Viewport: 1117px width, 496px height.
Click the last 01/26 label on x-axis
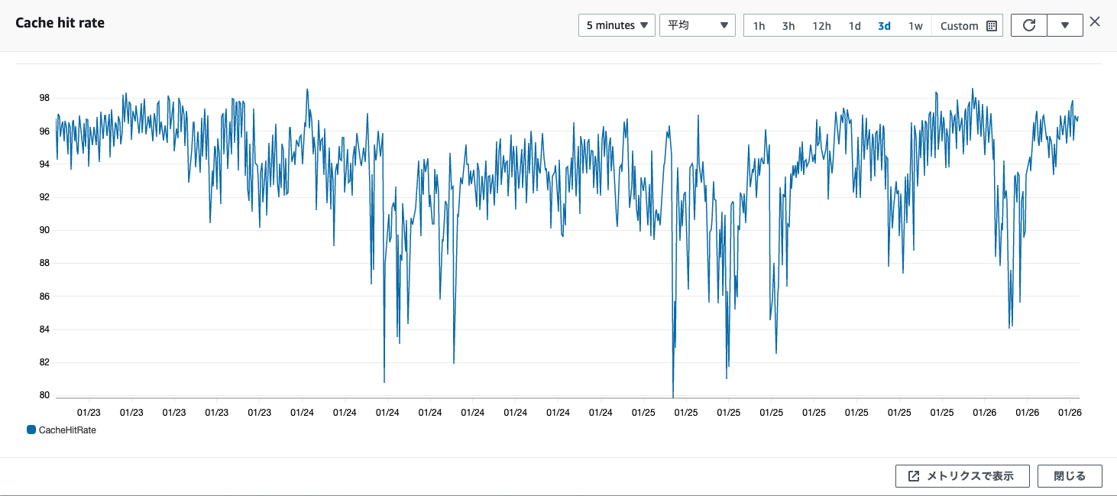(1069, 413)
